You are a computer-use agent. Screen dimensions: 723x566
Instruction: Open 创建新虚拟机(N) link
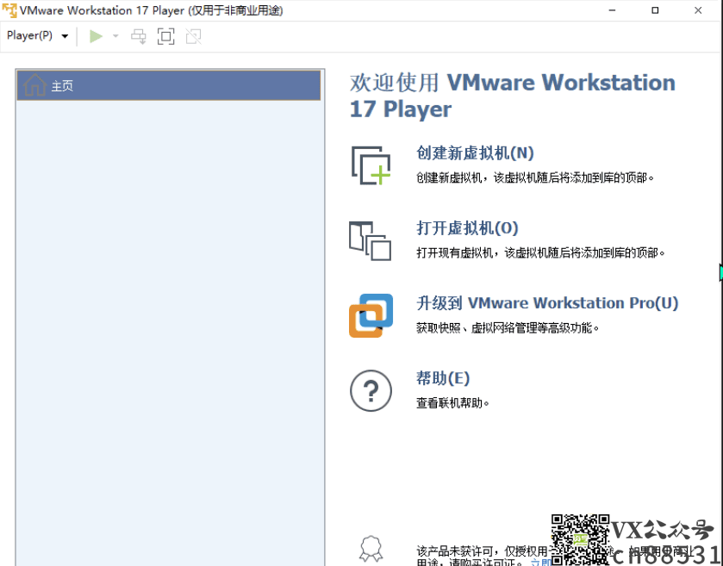coord(475,153)
